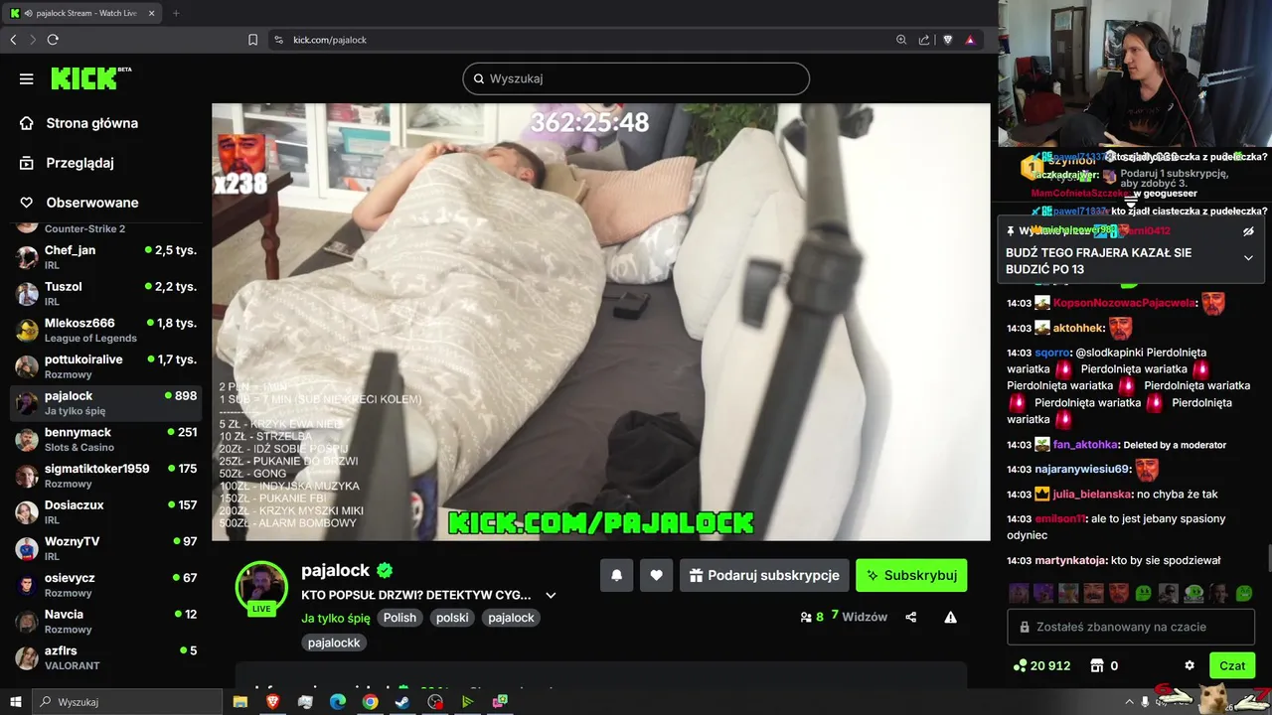Click the green Czat button
The height and width of the screenshot is (715, 1272).
(x=1232, y=665)
